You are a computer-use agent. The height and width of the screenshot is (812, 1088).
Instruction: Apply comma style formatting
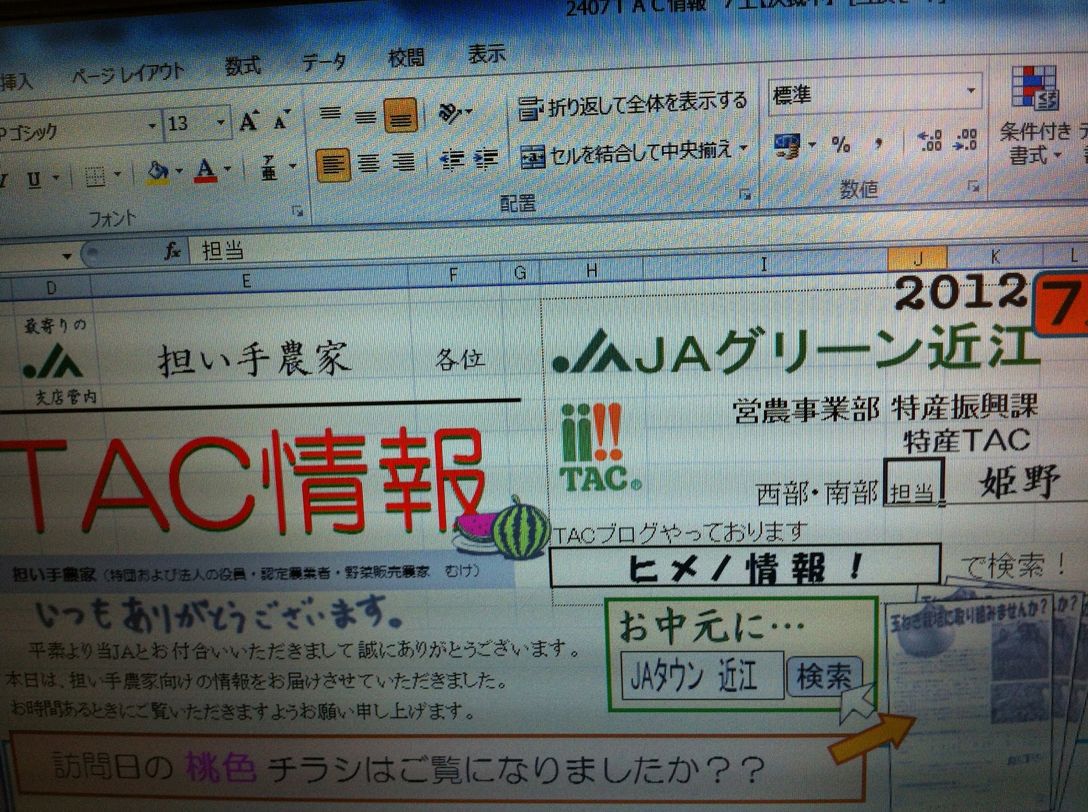click(x=879, y=143)
